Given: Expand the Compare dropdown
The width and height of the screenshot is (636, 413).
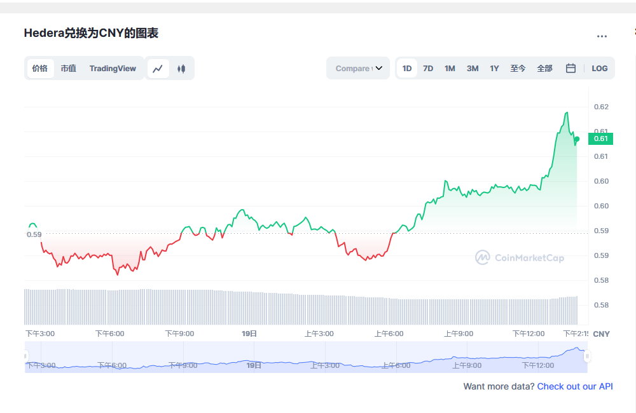Looking at the screenshot, I should (358, 69).
